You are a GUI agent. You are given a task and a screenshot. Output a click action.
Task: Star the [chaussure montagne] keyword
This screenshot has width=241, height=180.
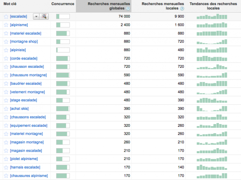pos(6,75)
